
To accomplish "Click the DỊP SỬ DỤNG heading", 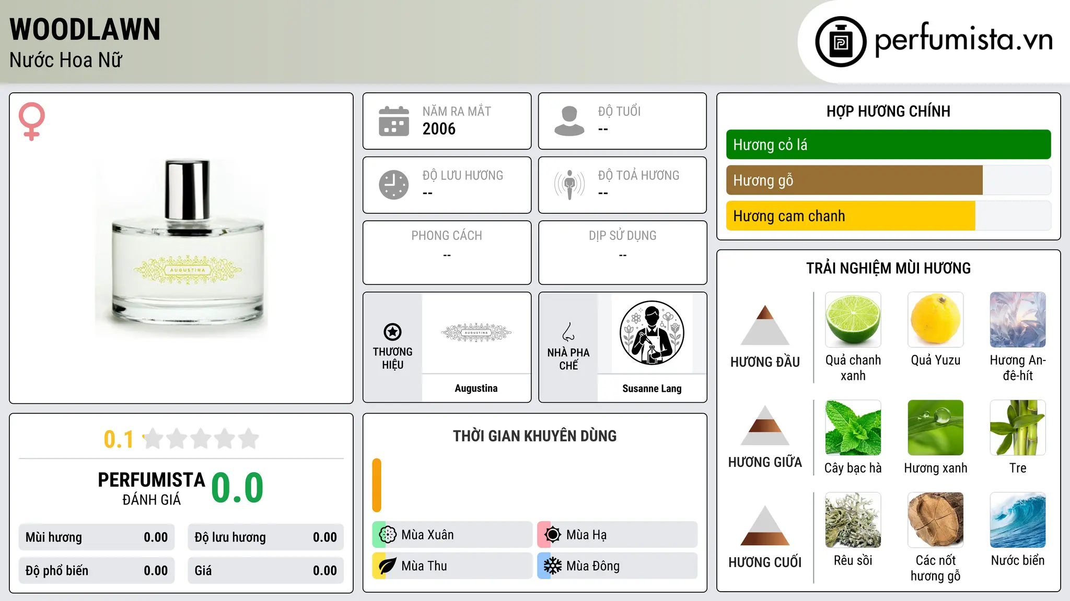I will click(x=623, y=236).
